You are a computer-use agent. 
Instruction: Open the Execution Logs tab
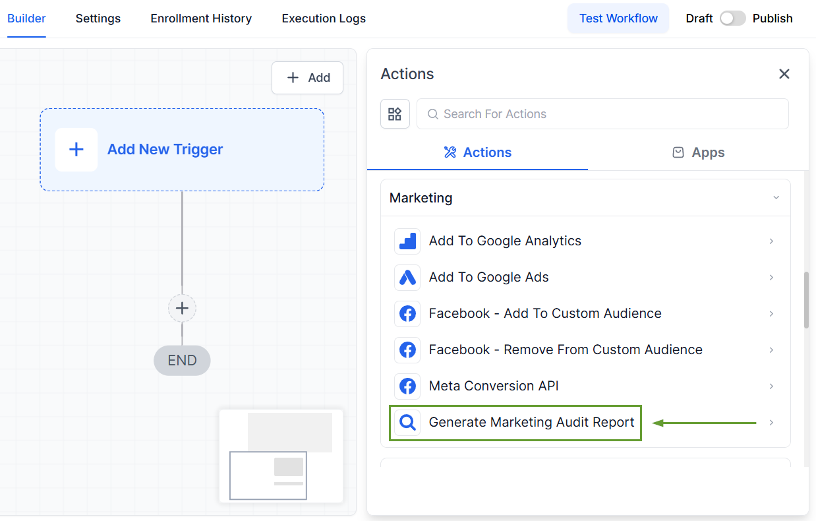[324, 18]
